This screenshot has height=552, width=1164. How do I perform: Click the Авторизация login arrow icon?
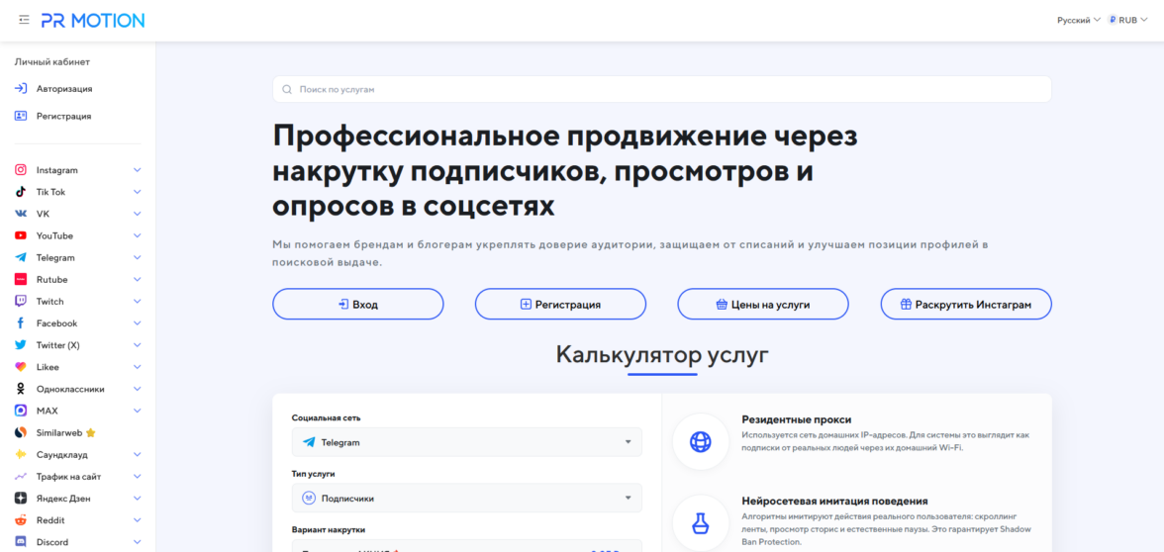tap(21, 88)
